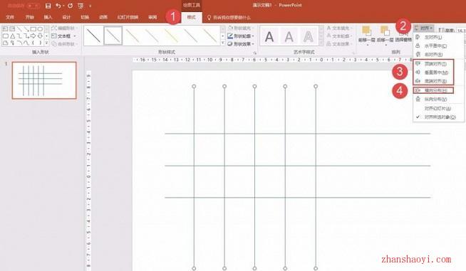This screenshot has height=271, width=466.
Task: Open the Align (对齐) dropdown button
Action: pyautogui.click(x=424, y=28)
